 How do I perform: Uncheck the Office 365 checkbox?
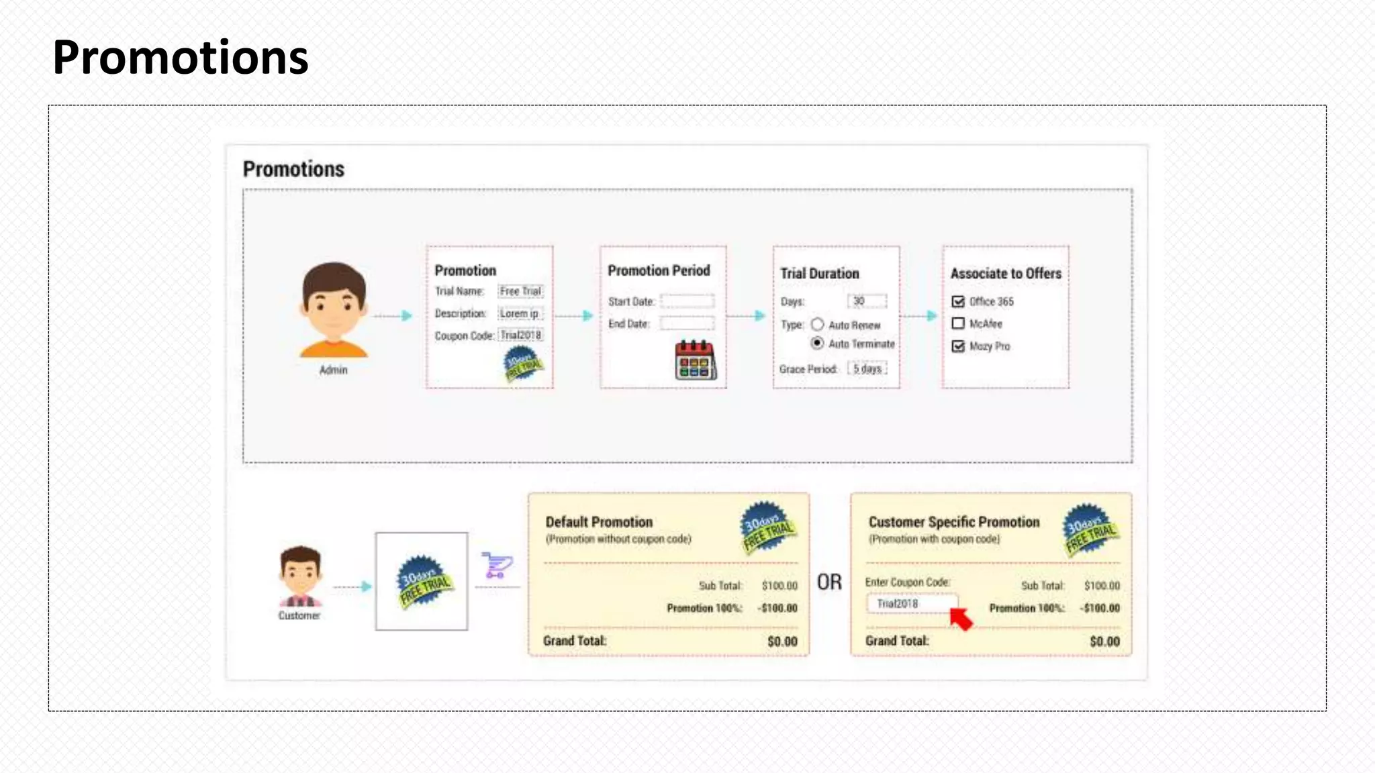958,301
